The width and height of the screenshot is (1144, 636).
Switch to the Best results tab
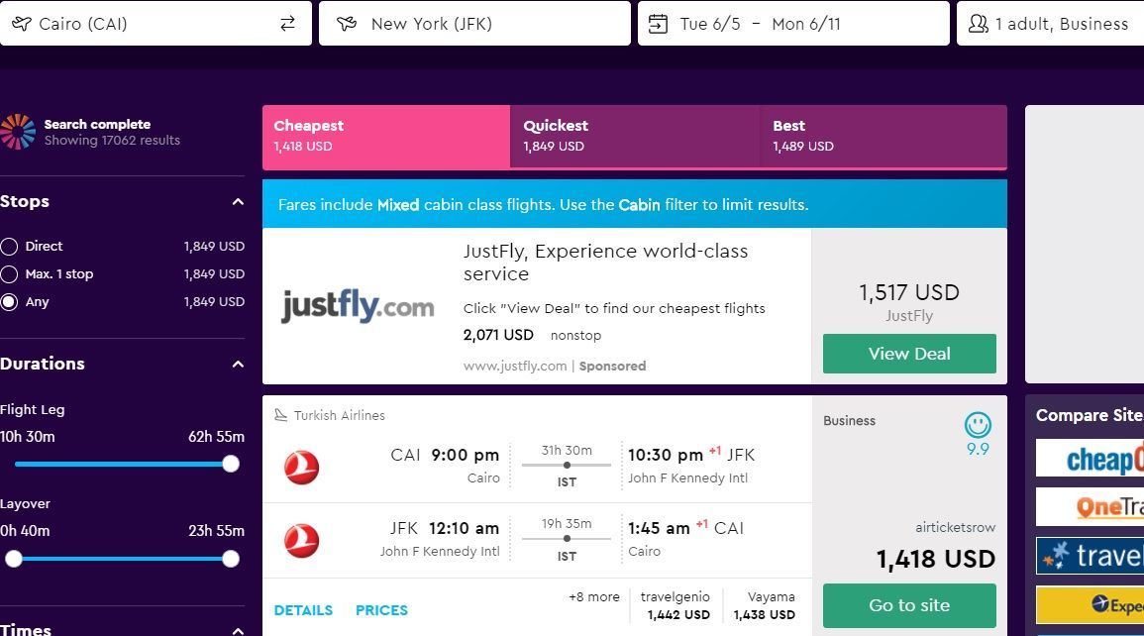[x=884, y=136]
